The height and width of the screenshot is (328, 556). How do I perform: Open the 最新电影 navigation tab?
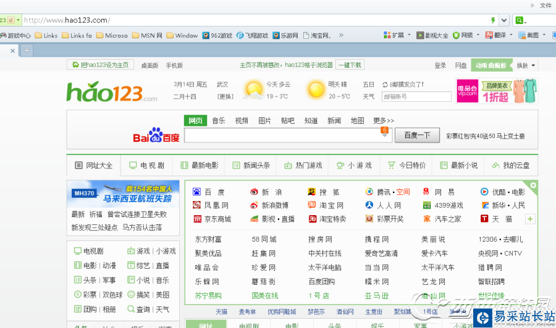point(200,165)
